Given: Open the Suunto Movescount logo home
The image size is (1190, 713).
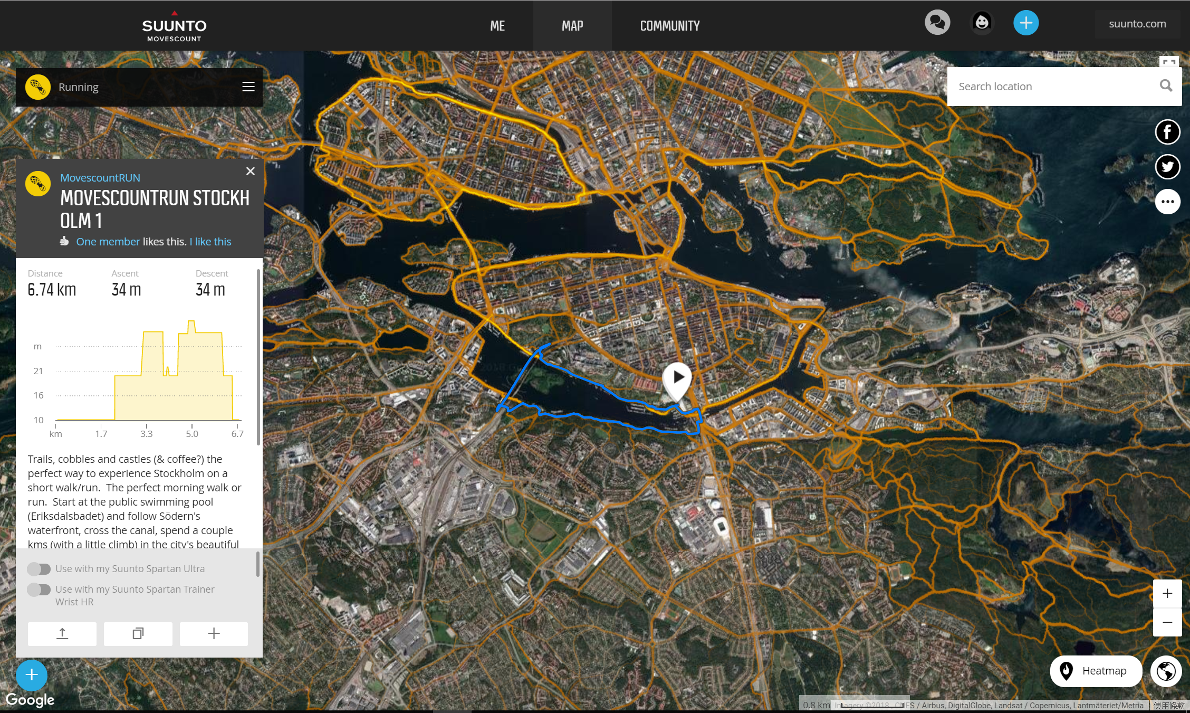Looking at the screenshot, I should point(174,26).
